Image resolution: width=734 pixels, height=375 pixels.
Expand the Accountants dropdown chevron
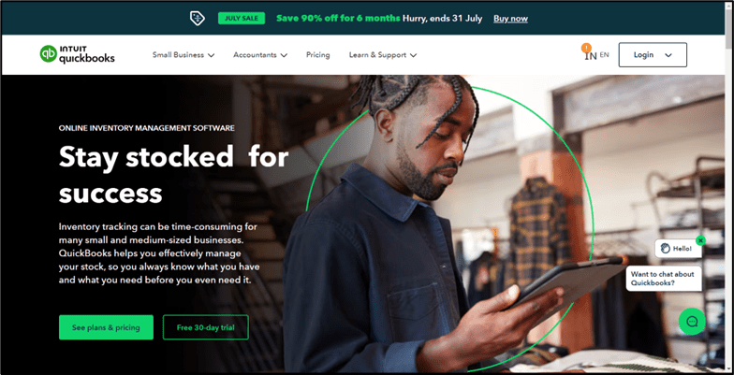click(284, 55)
